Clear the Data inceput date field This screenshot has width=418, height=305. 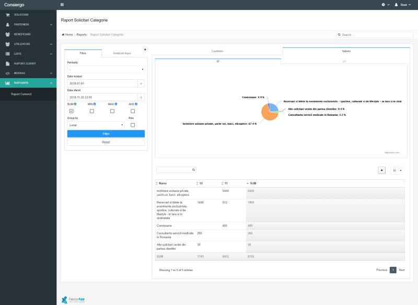[x=141, y=83]
